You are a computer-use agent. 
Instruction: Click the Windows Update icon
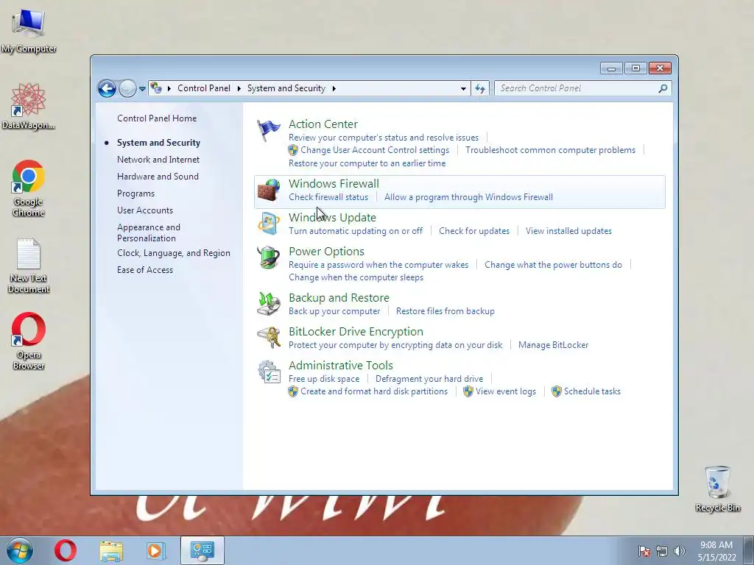(268, 224)
